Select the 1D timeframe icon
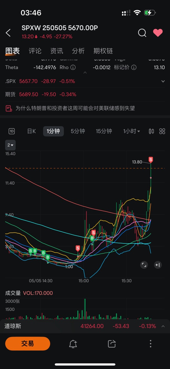 12,131
